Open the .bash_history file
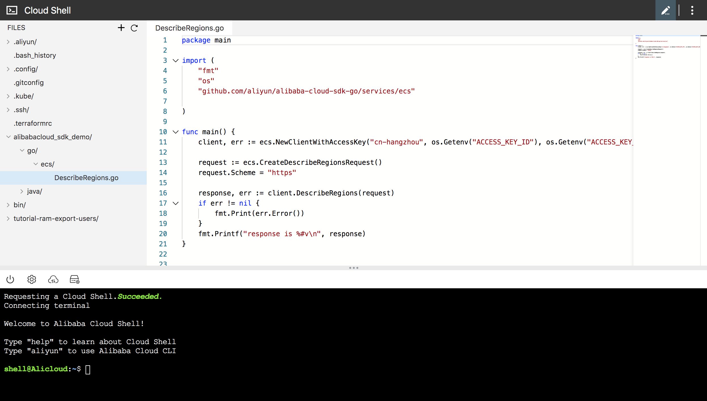The height and width of the screenshot is (401, 707). [35, 56]
